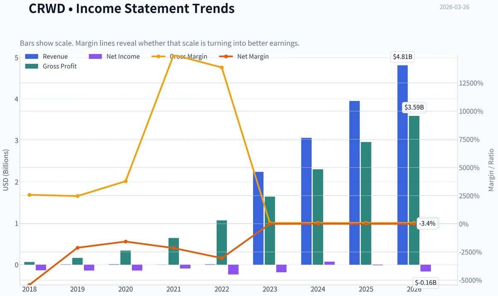This screenshot has height=296, width=498.
Task: Click the 2022 Gross Margin line marker
Action: tap(222, 68)
